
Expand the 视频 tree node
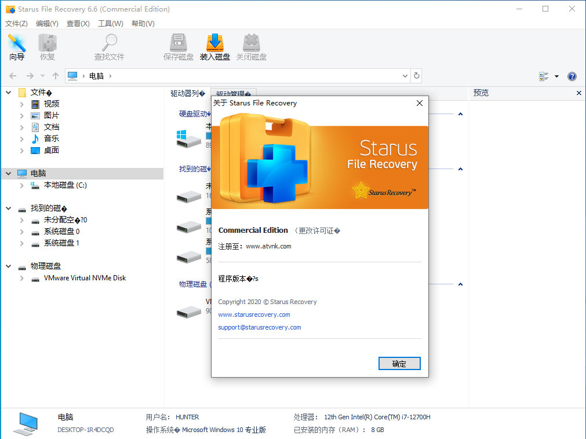[x=21, y=104]
